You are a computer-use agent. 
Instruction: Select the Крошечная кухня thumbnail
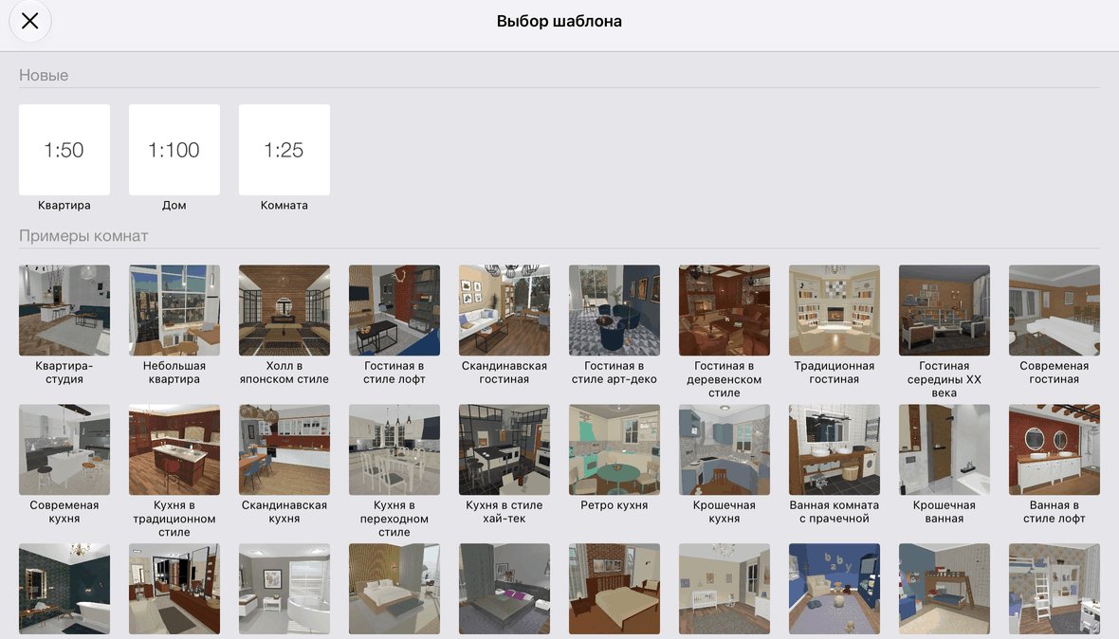(724, 449)
